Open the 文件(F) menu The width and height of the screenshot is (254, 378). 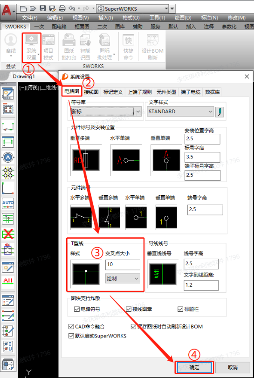click(x=30, y=18)
